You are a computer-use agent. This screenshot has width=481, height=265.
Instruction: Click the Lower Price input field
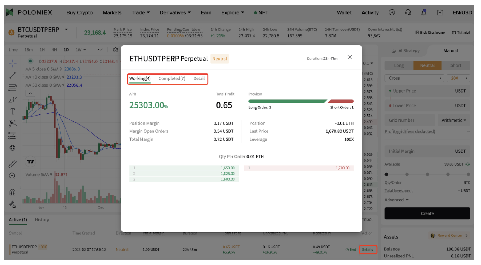[x=427, y=105]
